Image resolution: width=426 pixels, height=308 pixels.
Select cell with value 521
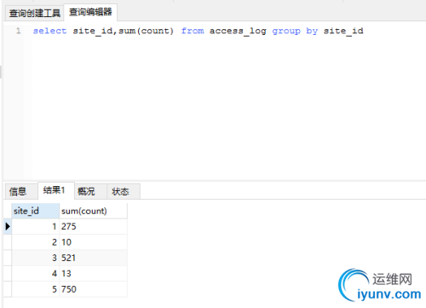94,258
